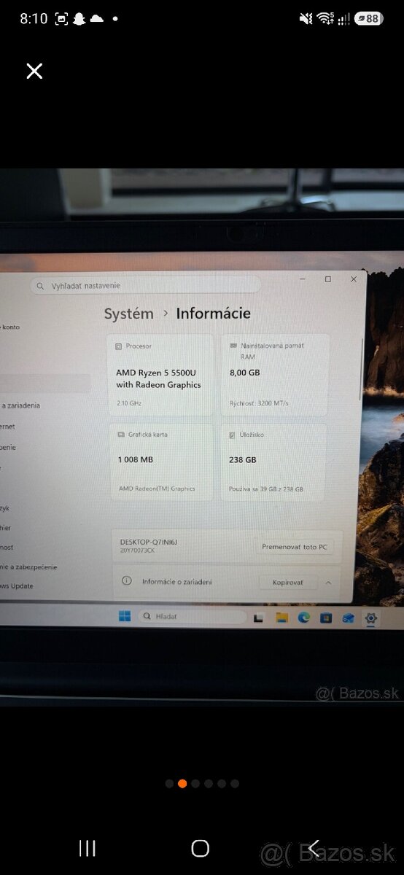404x875 pixels.
Task: Minimize the Settings window
Action: [303, 279]
